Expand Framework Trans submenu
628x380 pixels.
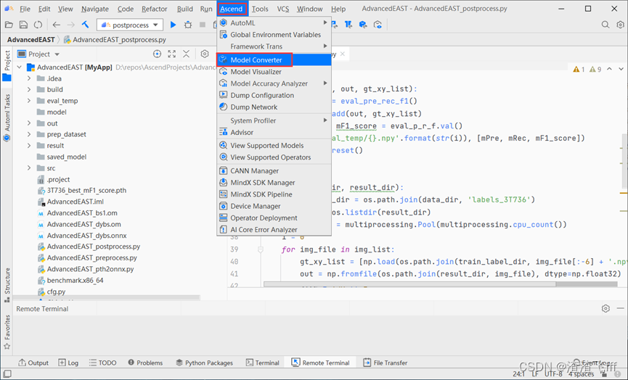click(x=274, y=46)
